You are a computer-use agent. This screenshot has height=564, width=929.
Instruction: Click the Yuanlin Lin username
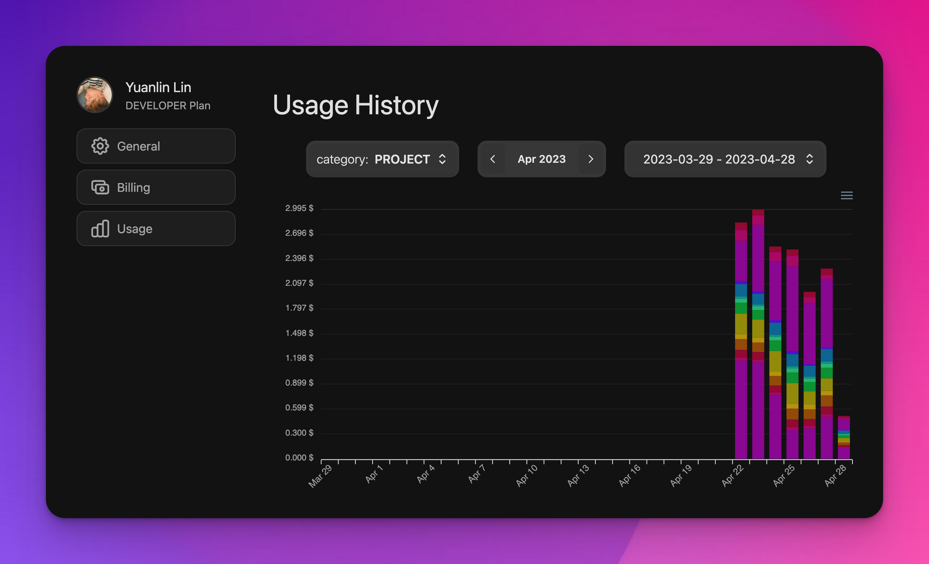(158, 87)
